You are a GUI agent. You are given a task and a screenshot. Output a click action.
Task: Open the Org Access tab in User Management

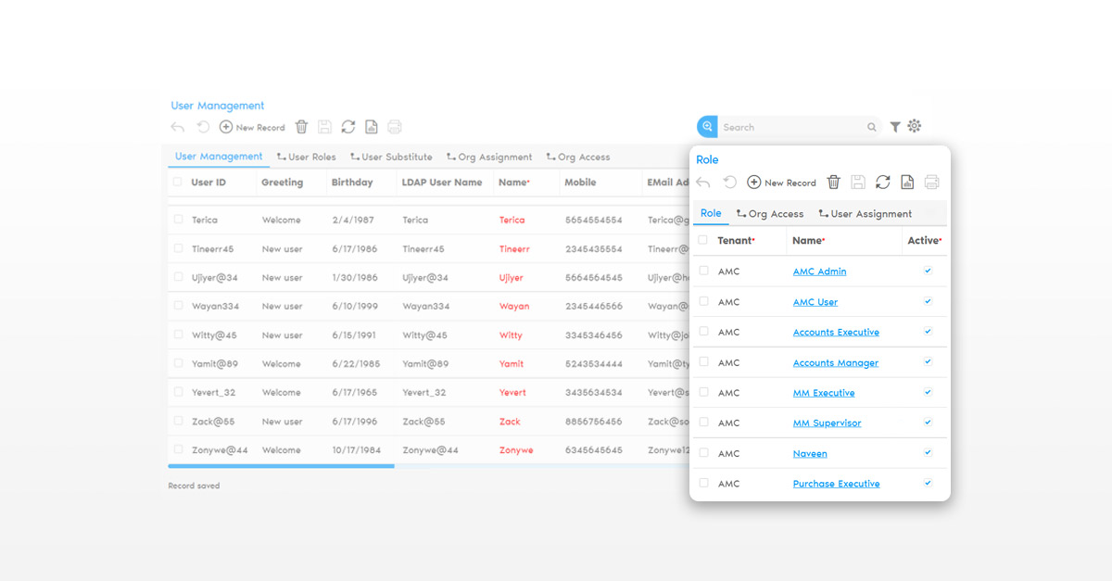pyautogui.click(x=577, y=157)
